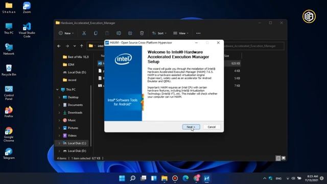Screen dimensions: 327x184
Task: Open Microsoft Edge from taskbar
Action: (x=185, y=178)
